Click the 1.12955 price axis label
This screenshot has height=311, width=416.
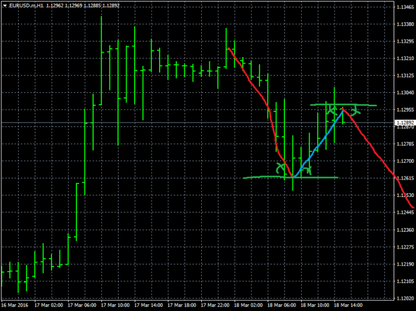(x=405, y=110)
